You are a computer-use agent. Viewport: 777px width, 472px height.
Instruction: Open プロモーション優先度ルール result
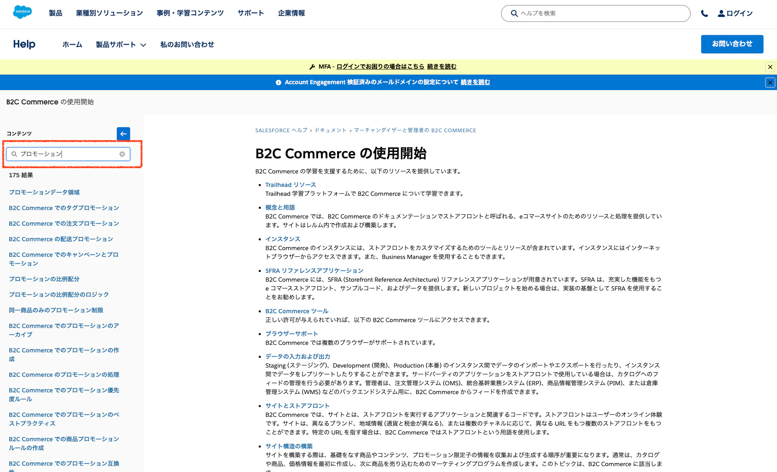pyautogui.click(x=64, y=395)
